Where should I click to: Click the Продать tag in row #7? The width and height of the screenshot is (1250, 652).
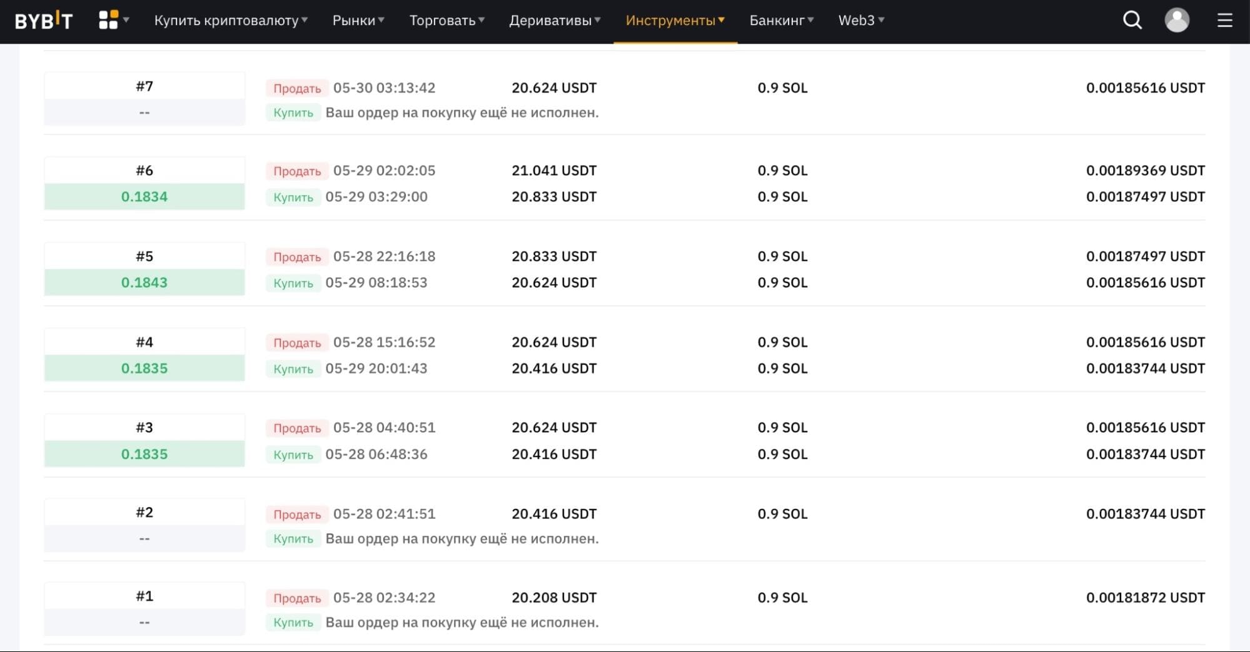(x=297, y=88)
